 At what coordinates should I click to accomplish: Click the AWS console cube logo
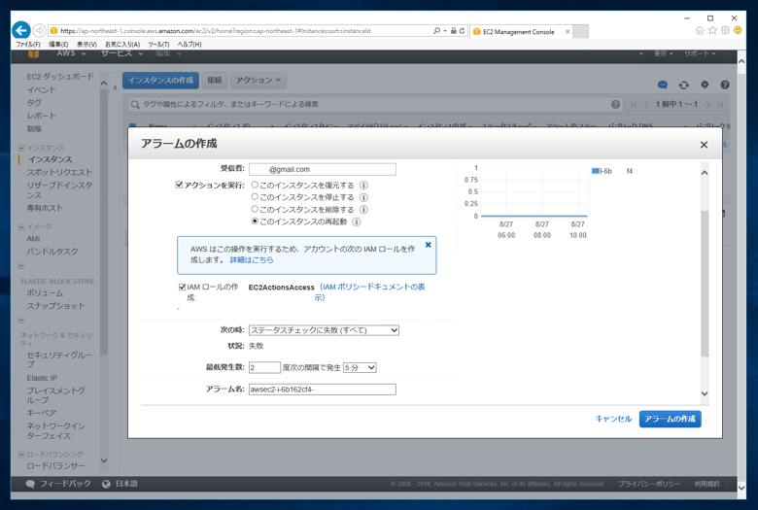33,53
